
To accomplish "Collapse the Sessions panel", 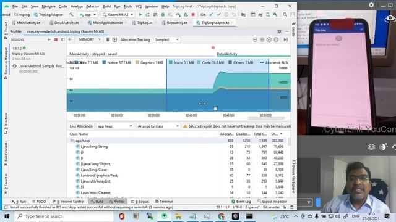I will click(63, 39).
